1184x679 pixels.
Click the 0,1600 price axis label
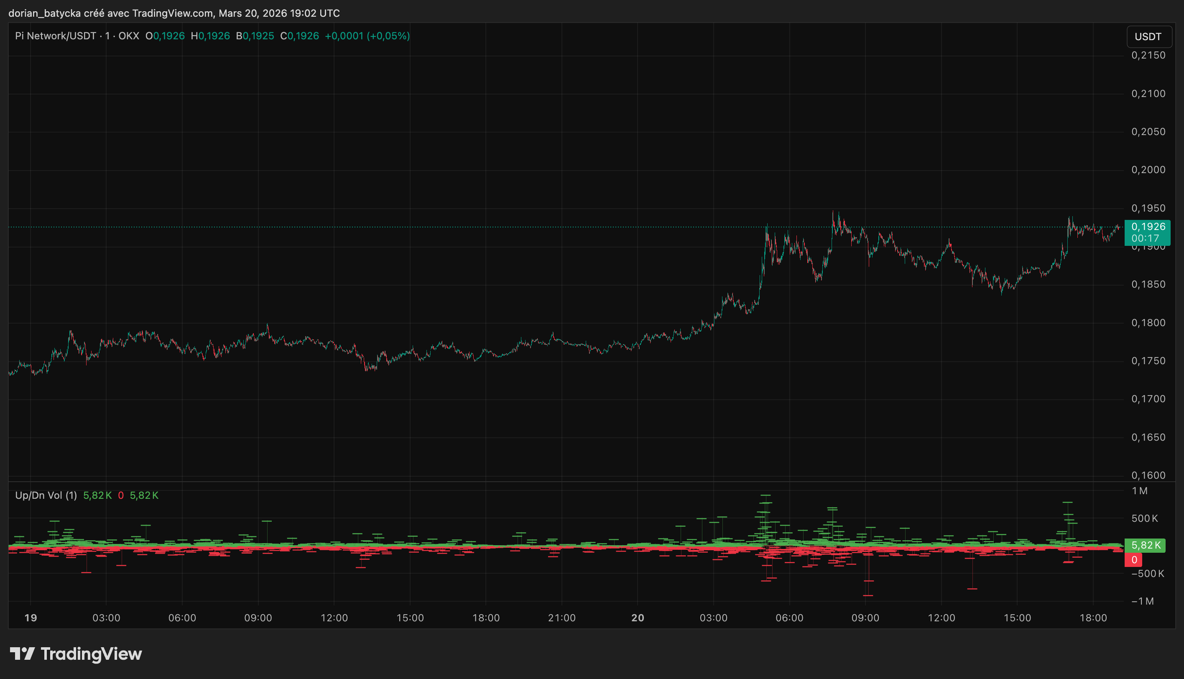tap(1148, 475)
